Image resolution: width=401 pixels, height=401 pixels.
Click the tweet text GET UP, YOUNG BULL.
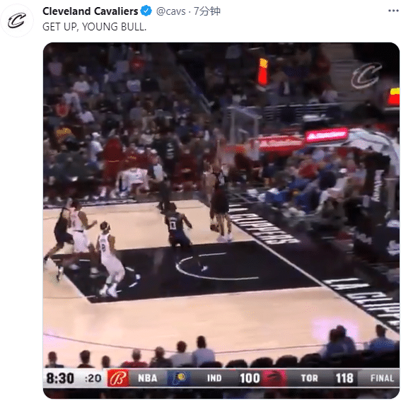pyautogui.click(x=94, y=27)
